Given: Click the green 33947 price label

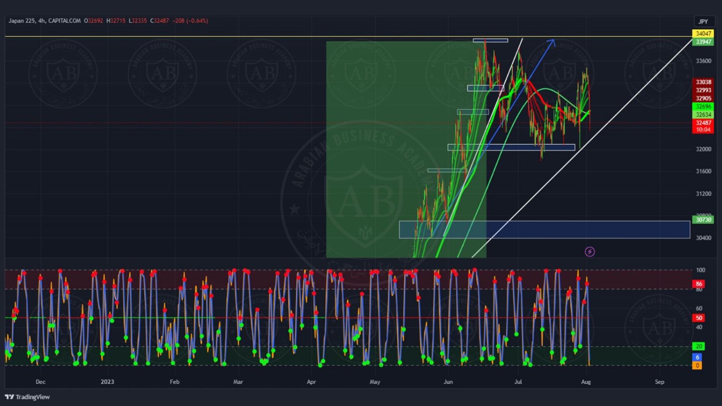Looking at the screenshot, I should click(x=703, y=42).
